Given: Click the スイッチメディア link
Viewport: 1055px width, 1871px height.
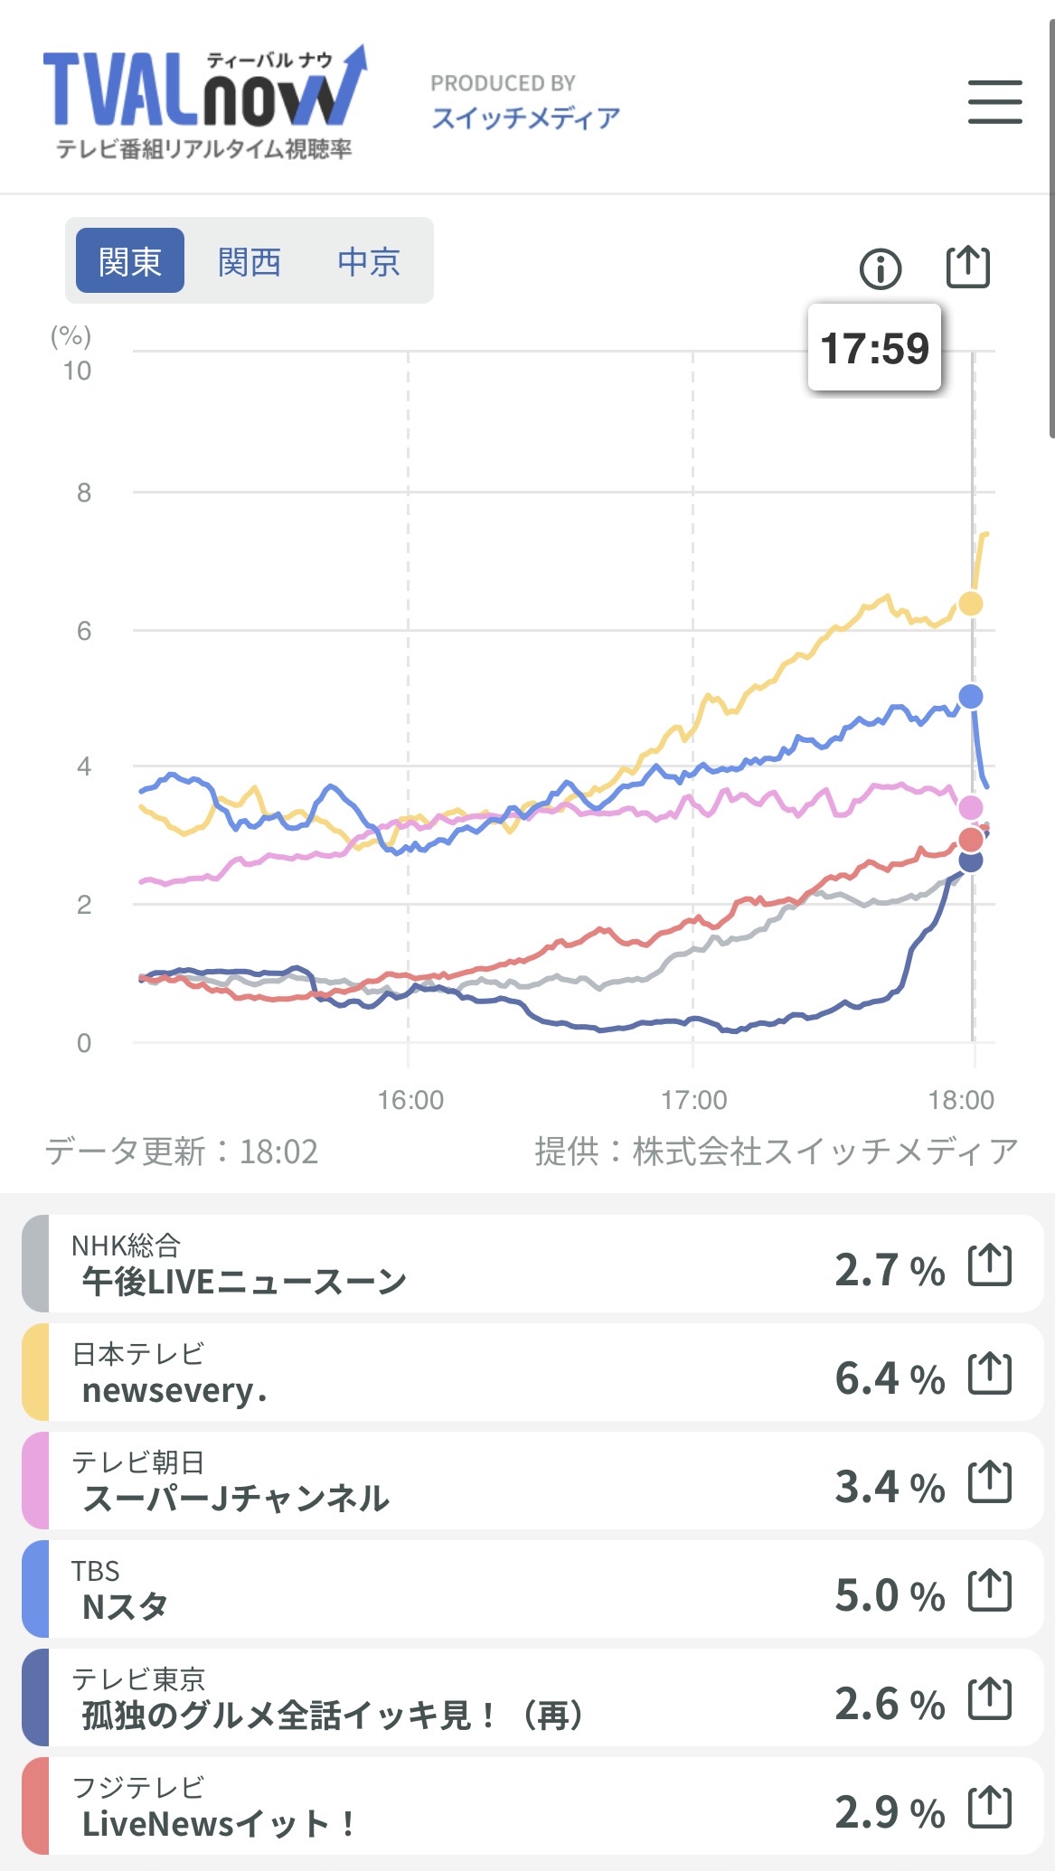Looking at the screenshot, I should pyautogui.click(x=525, y=118).
